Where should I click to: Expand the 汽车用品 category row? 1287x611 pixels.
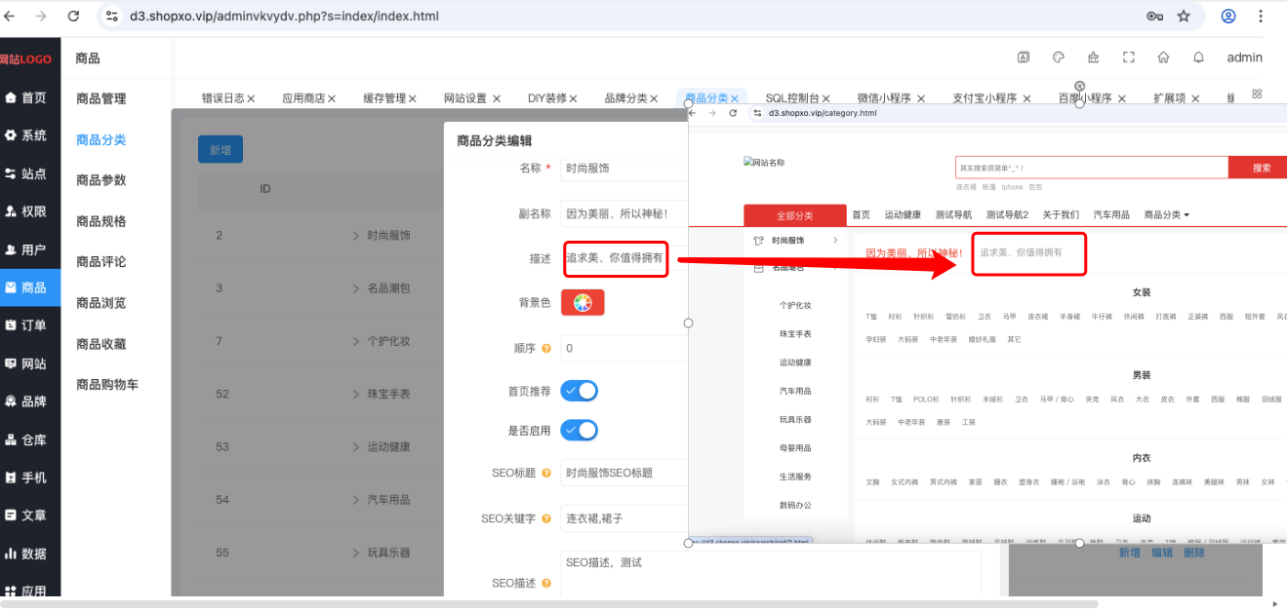[x=356, y=499]
